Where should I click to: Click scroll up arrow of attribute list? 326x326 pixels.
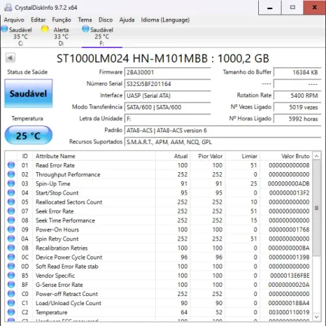[x=317, y=156]
